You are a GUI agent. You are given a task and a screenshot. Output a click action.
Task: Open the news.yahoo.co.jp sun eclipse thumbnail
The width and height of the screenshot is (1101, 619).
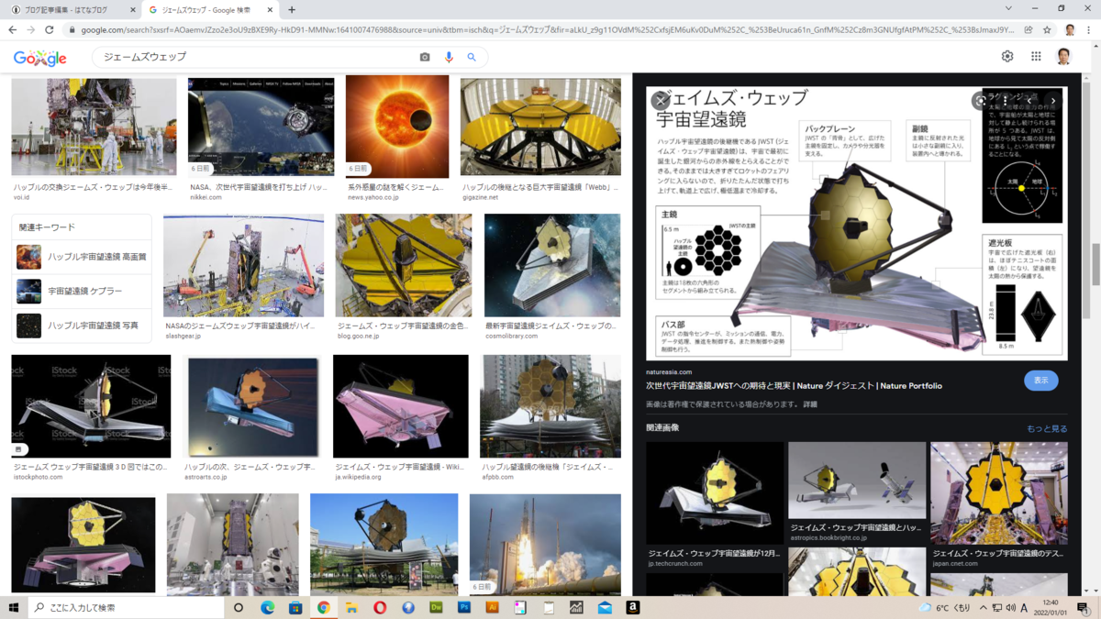point(397,127)
